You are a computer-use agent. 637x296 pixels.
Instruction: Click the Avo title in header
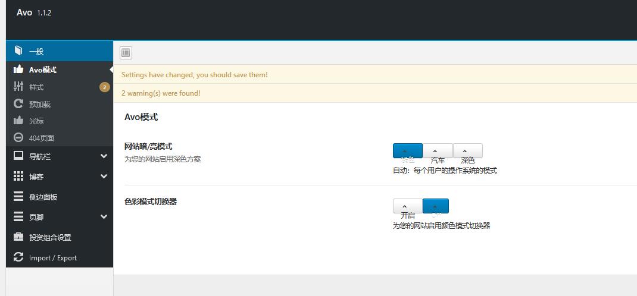(x=24, y=12)
